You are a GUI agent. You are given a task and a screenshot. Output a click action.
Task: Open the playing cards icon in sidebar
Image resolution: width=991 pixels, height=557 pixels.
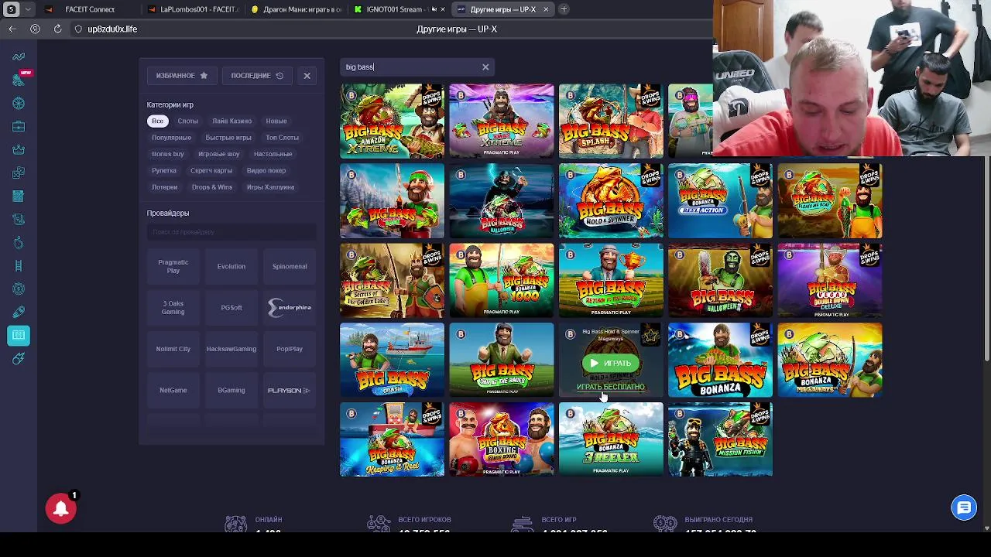[19, 219]
